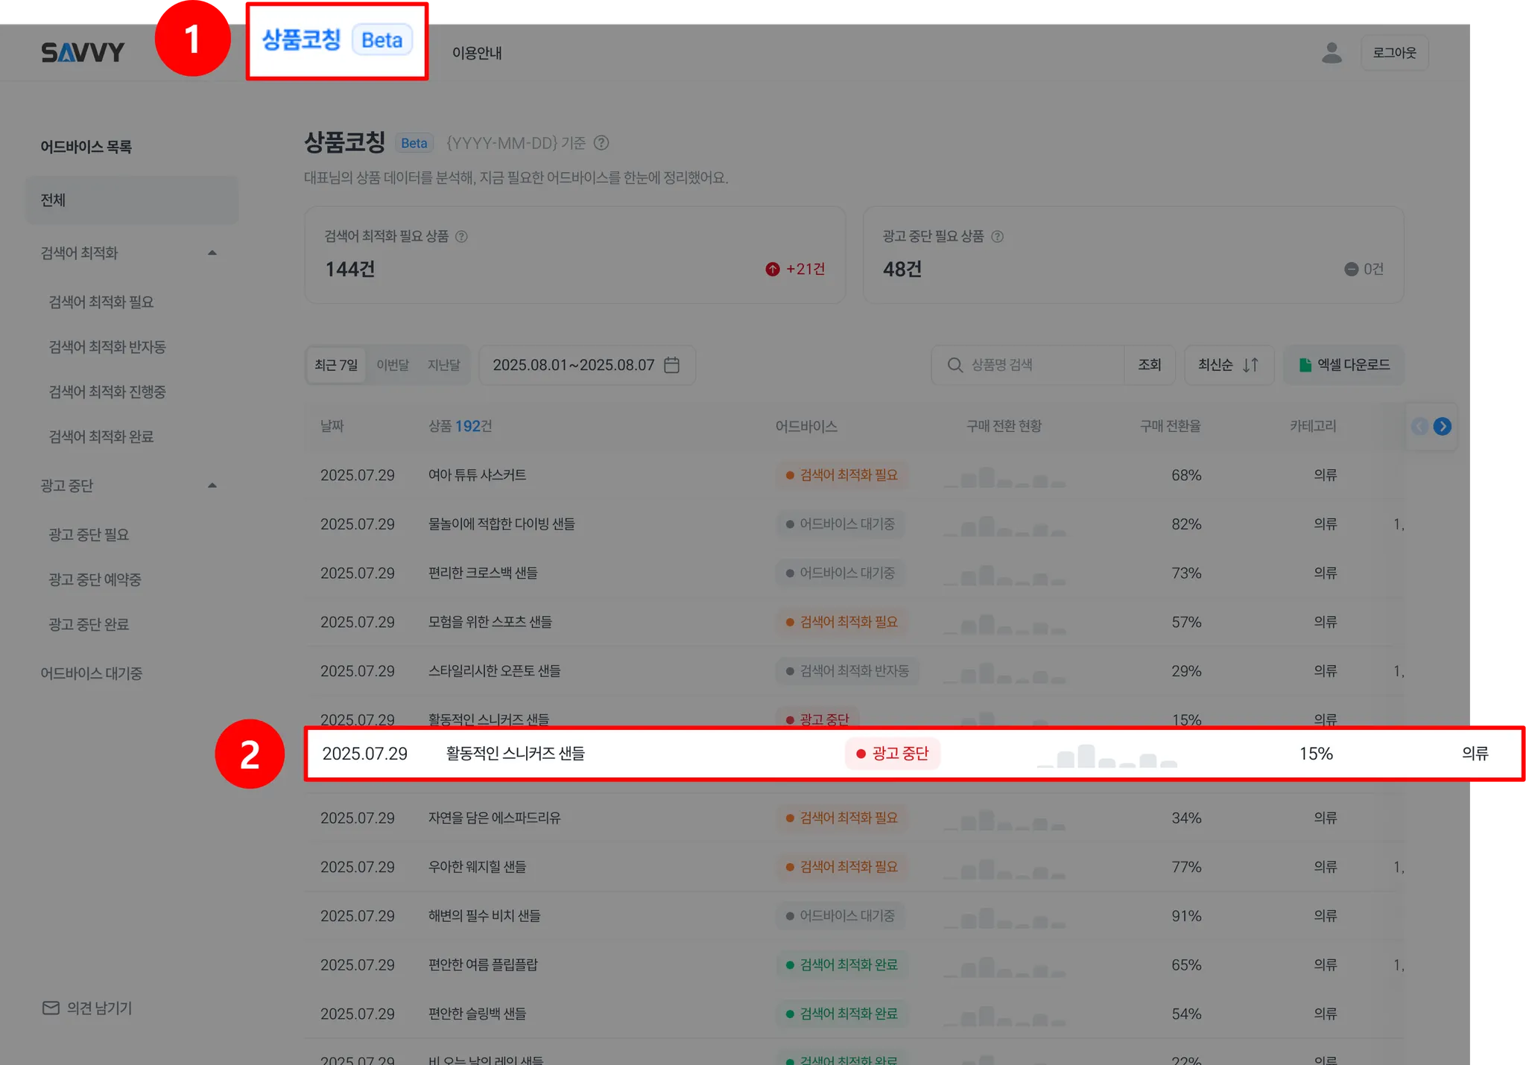Switch period filter to 이번달
The image size is (1526, 1065).
click(393, 365)
